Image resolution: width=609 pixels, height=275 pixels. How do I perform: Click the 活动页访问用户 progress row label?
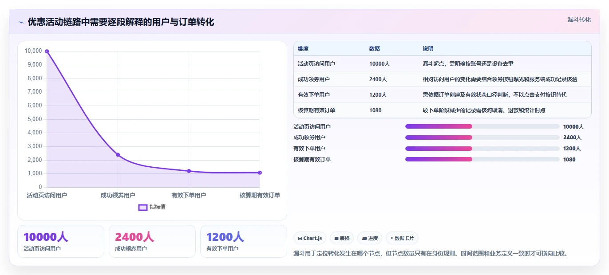click(312, 127)
